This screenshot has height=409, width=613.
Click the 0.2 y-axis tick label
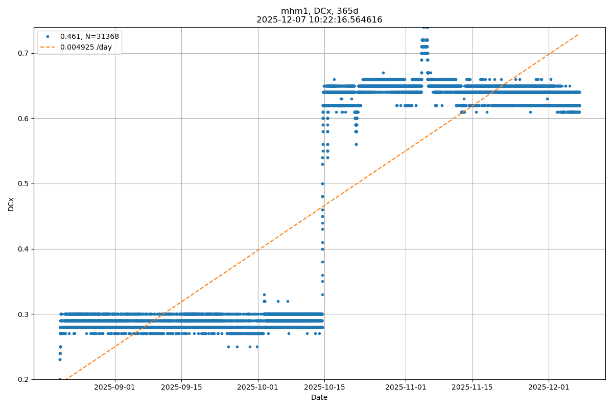(24, 379)
